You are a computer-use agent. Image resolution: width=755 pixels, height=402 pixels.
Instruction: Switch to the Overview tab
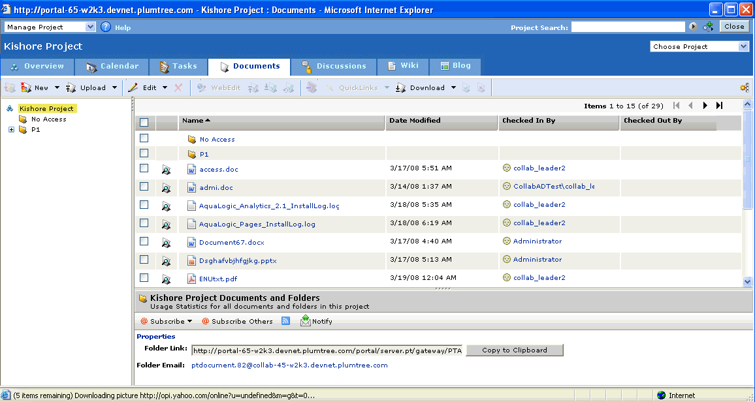coord(38,67)
